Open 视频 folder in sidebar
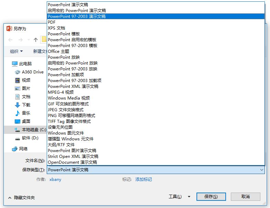 (23, 80)
